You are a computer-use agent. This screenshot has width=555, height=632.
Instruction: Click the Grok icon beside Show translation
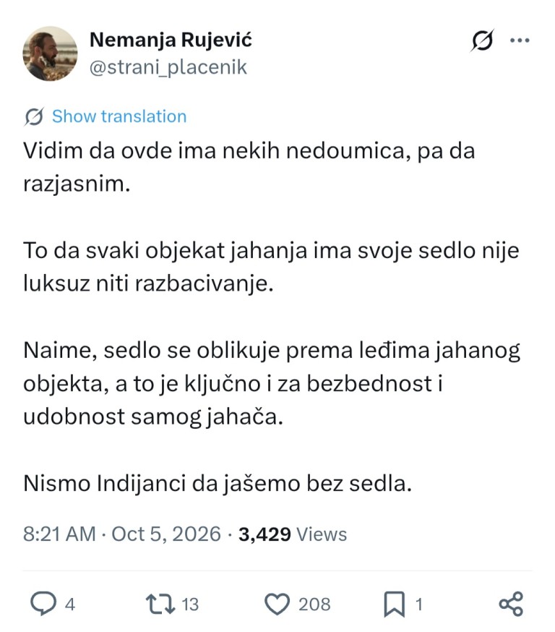click(x=34, y=117)
